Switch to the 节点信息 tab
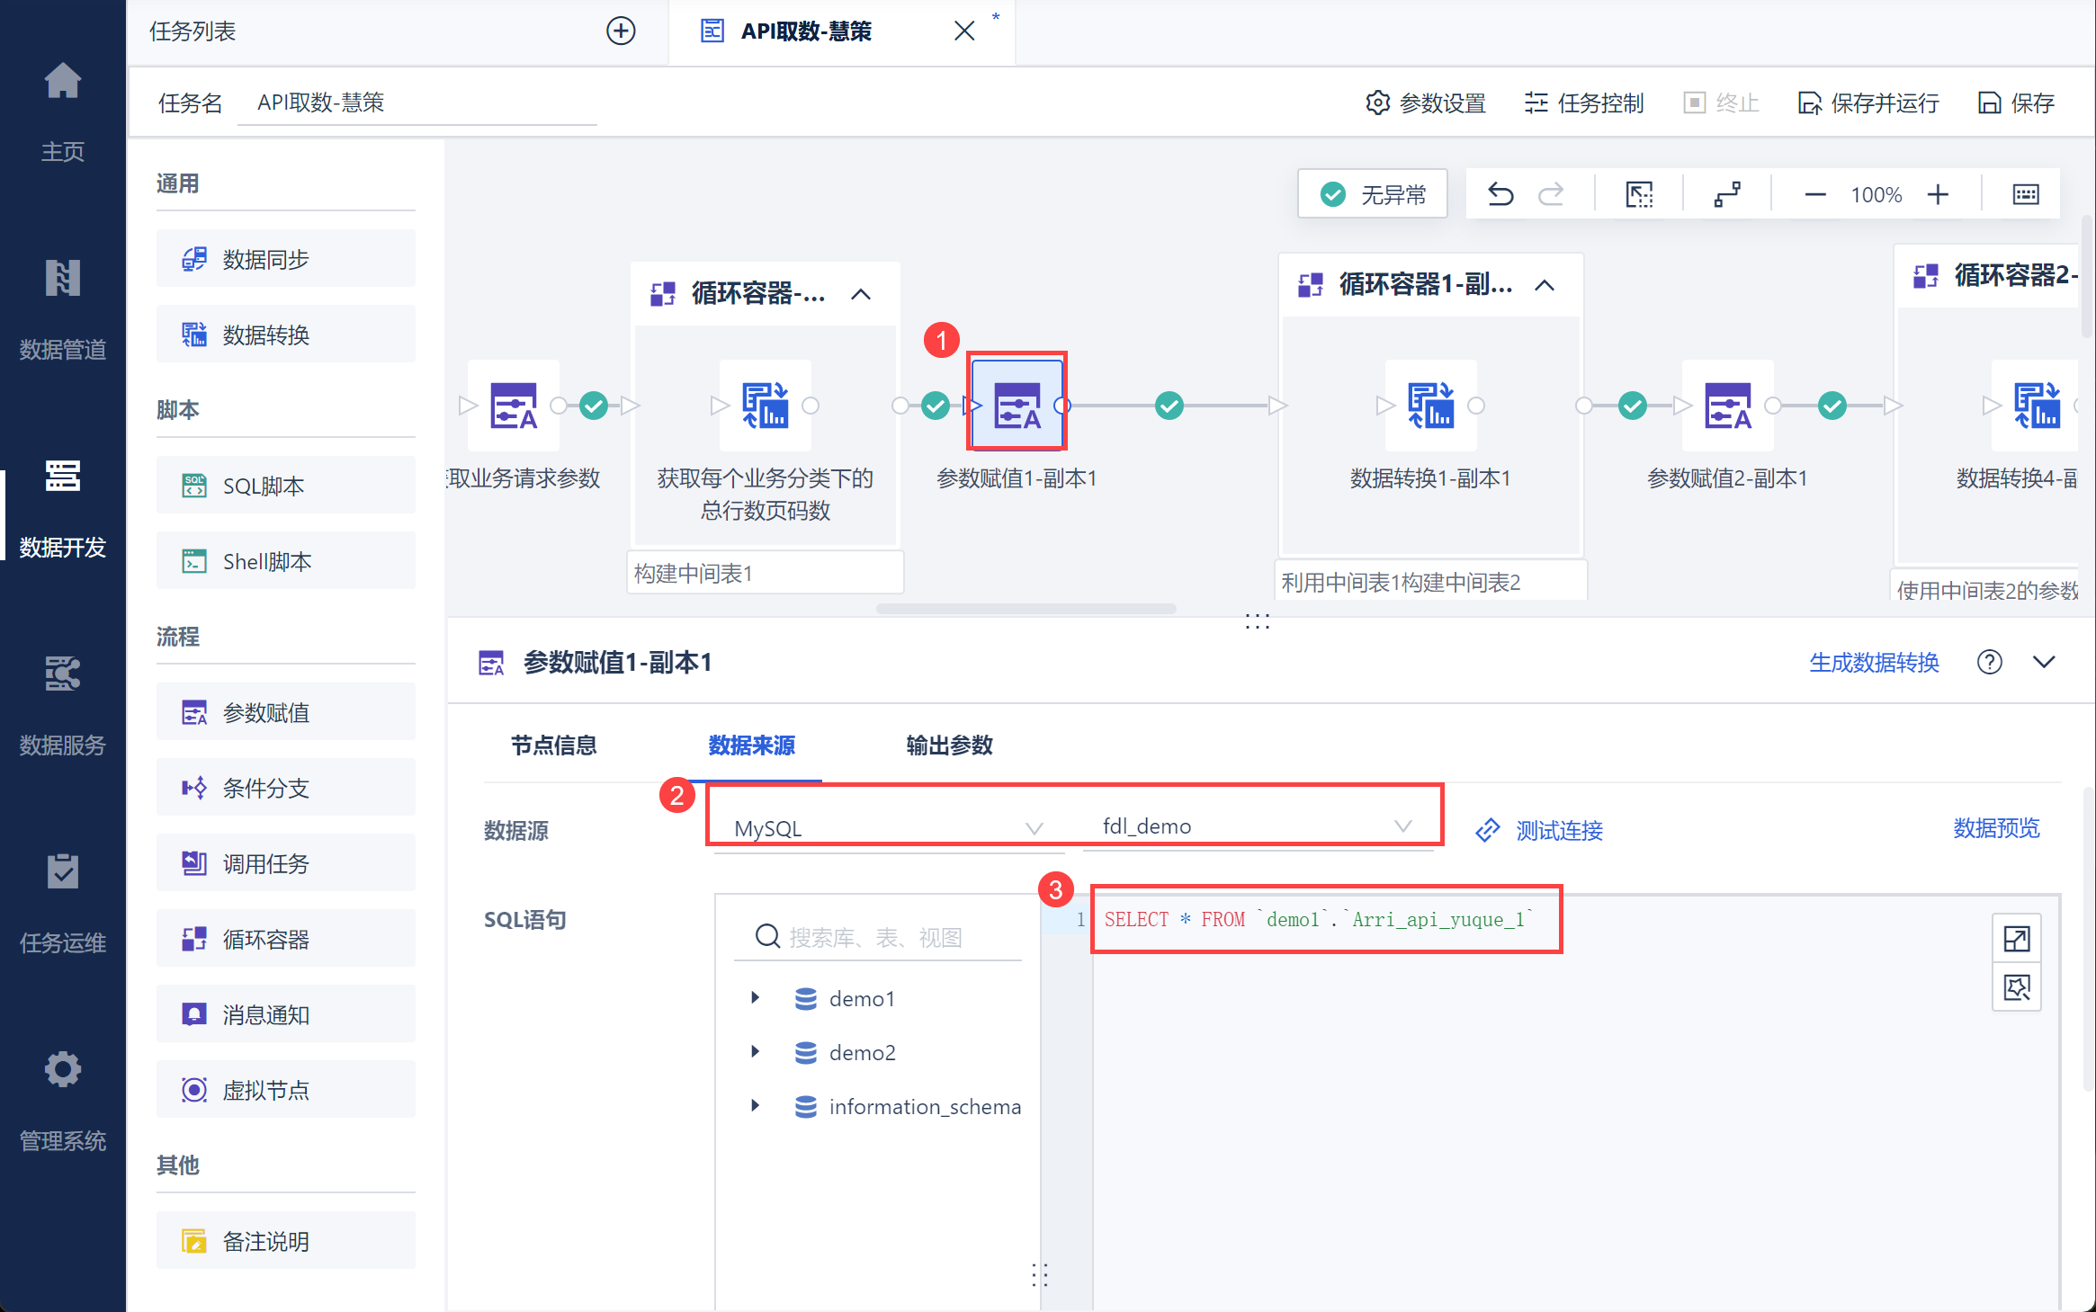This screenshot has width=2096, height=1312. pyautogui.click(x=553, y=745)
